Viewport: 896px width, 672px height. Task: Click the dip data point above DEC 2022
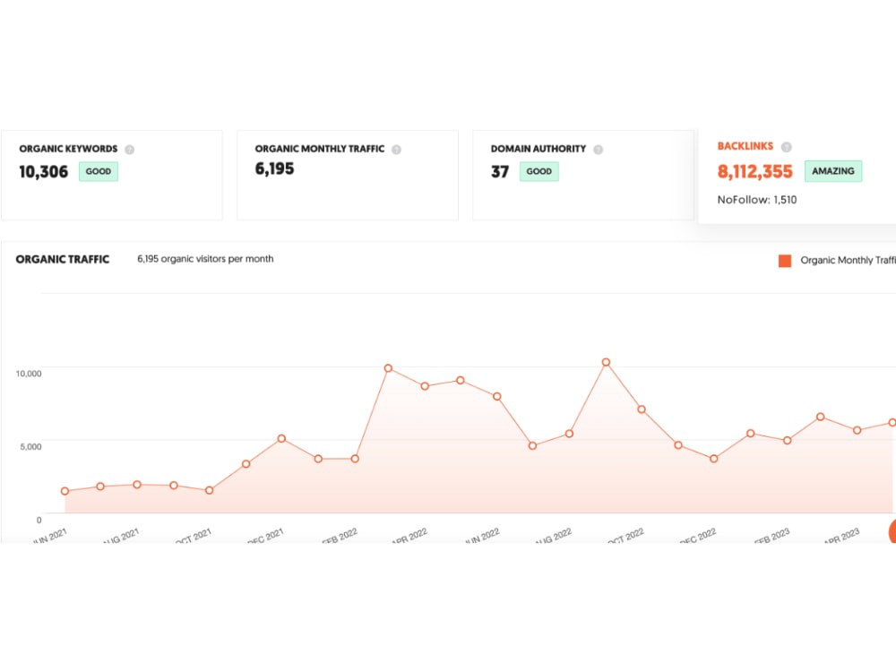713,459
